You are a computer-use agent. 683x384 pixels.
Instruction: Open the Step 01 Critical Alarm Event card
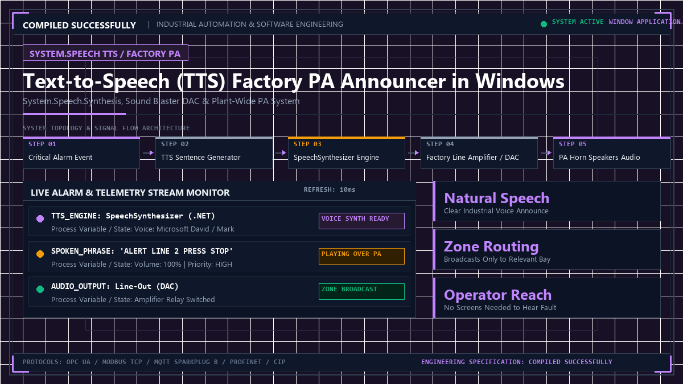pos(81,152)
